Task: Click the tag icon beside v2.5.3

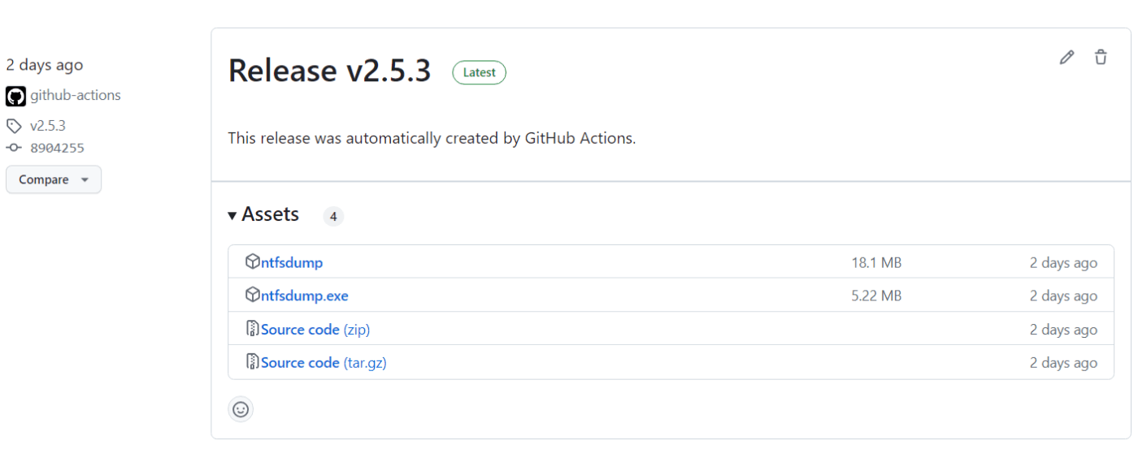Action: (x=14, y=126)
